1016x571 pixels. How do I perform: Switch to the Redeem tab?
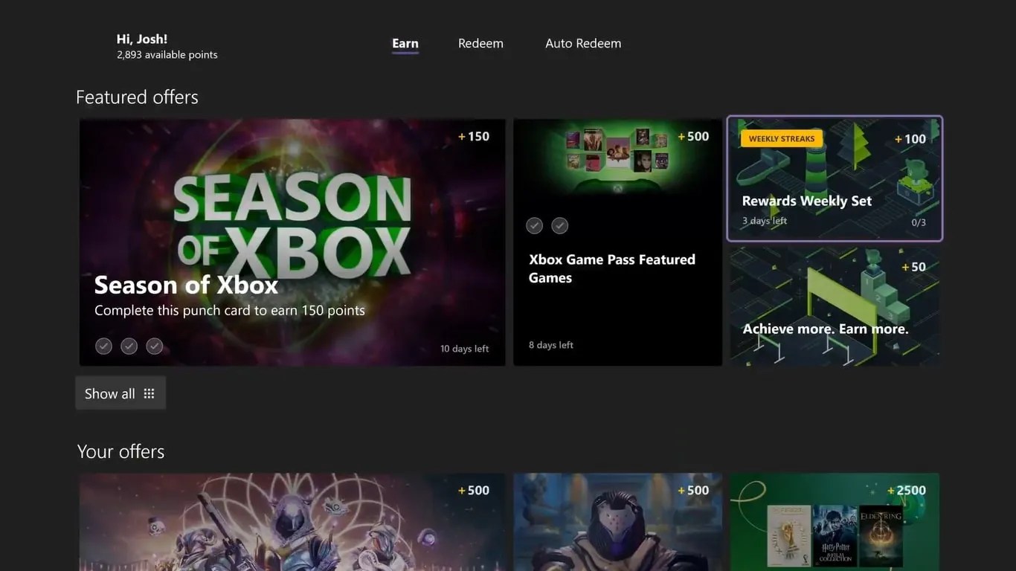[480, 43]
